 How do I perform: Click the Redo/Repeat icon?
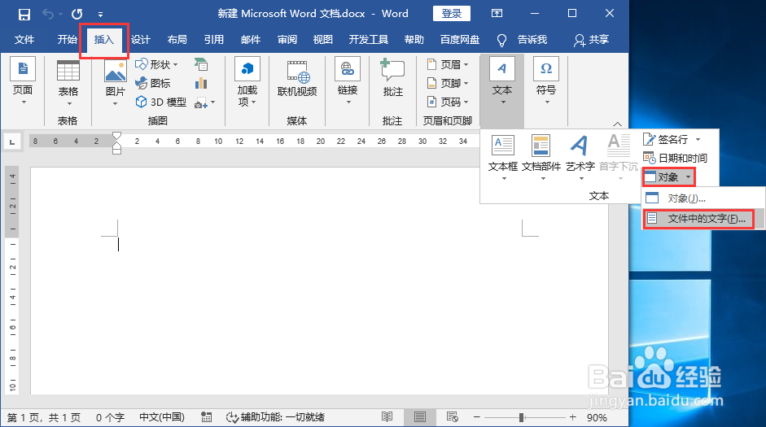click(x=77, y=14)
